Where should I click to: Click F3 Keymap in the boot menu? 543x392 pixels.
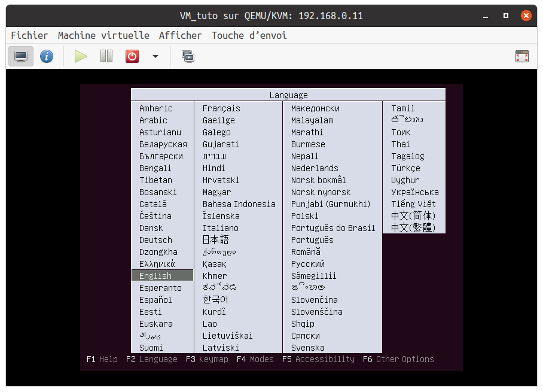point(207,359)
